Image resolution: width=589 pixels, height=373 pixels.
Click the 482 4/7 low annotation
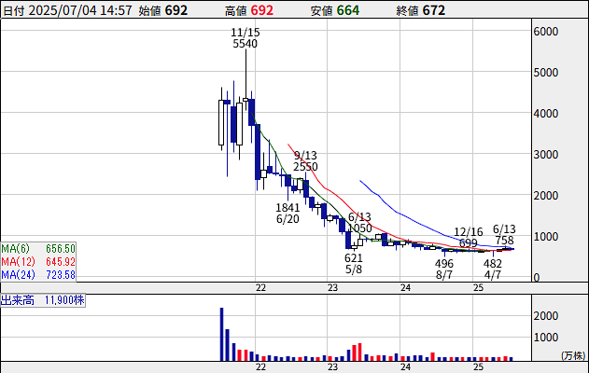coord(493,269)
